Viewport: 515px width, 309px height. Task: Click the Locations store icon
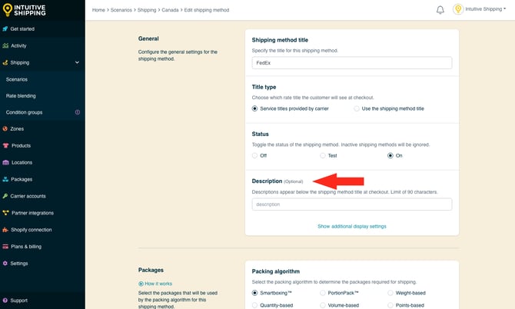click(x=5, y=162)
